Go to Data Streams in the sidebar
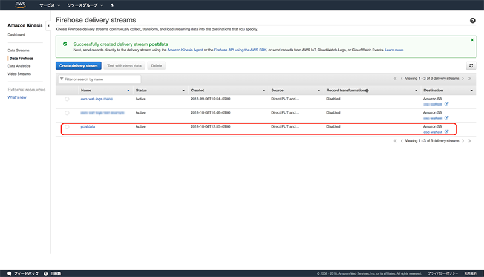The height and width of the screenshot is (277, 484). pyautogui.click(x=18, y=50)
